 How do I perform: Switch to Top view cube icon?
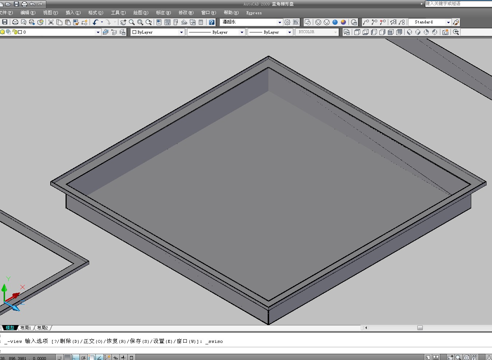tap(357, 32)
